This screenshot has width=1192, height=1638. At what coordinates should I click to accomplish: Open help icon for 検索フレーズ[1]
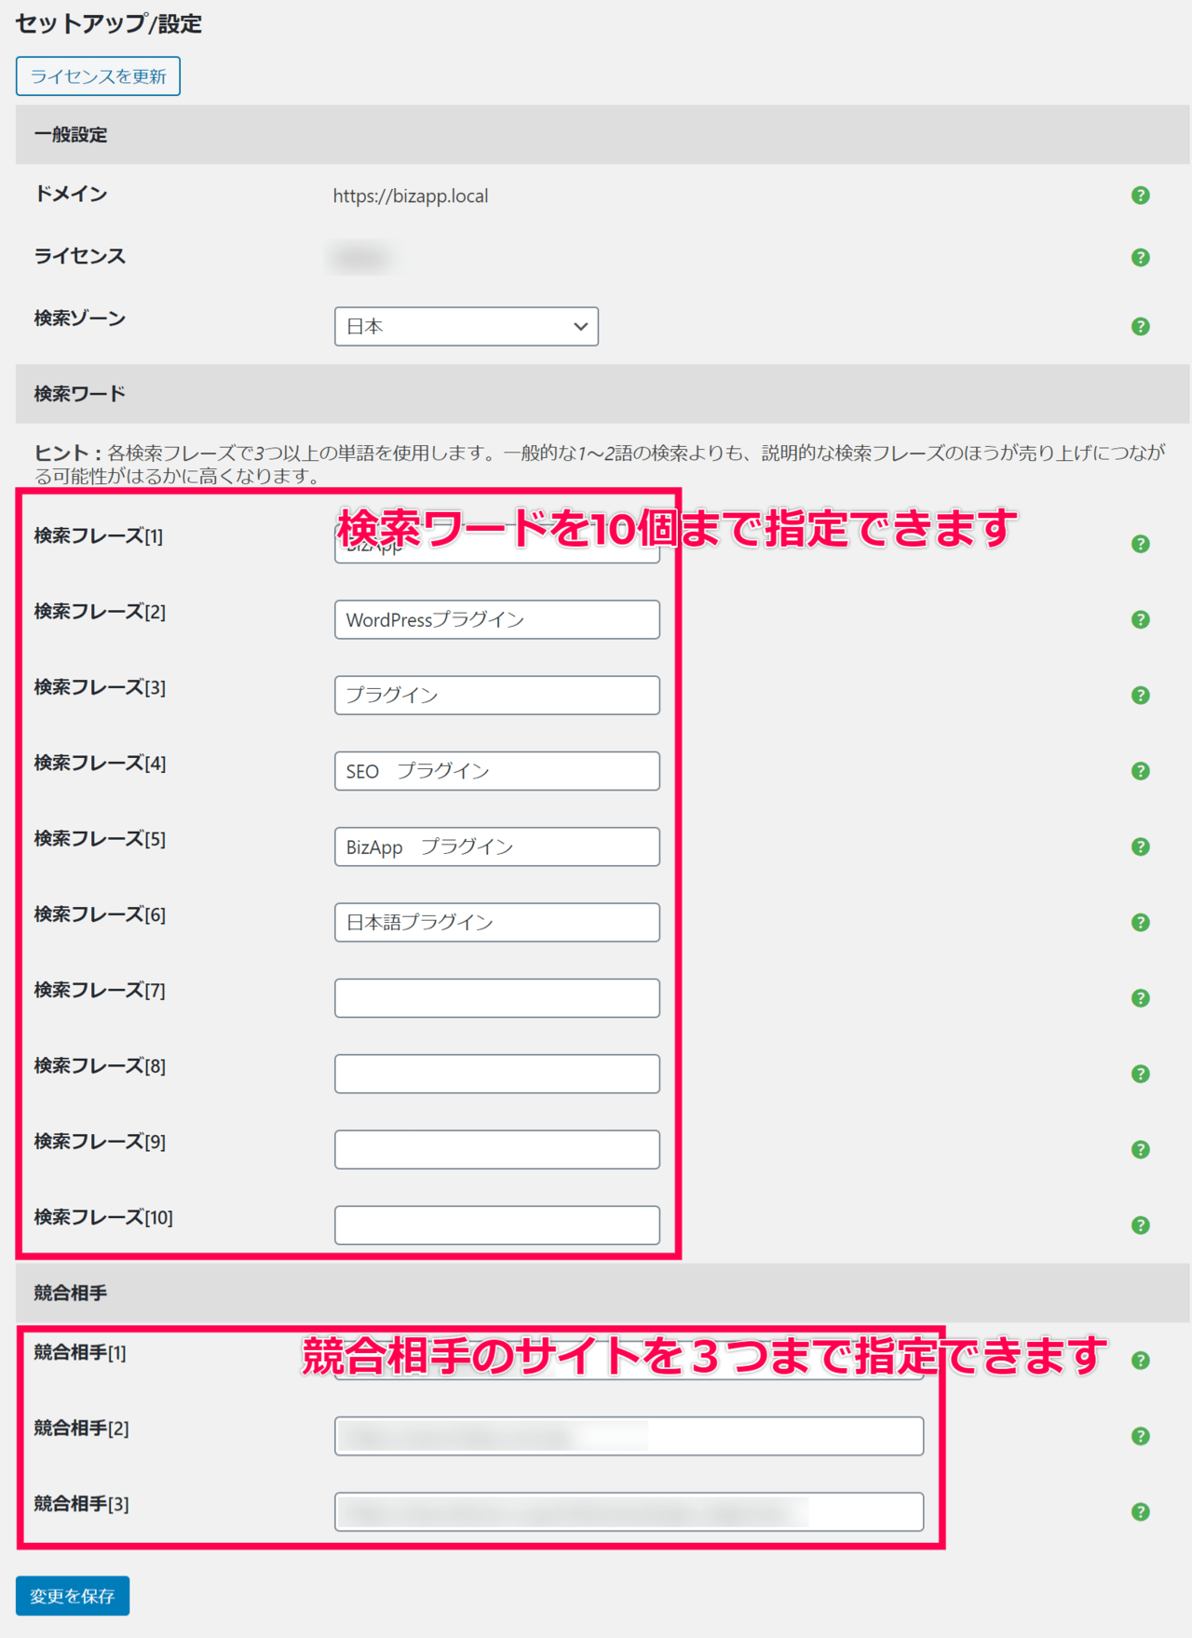tap(1140, 544)
